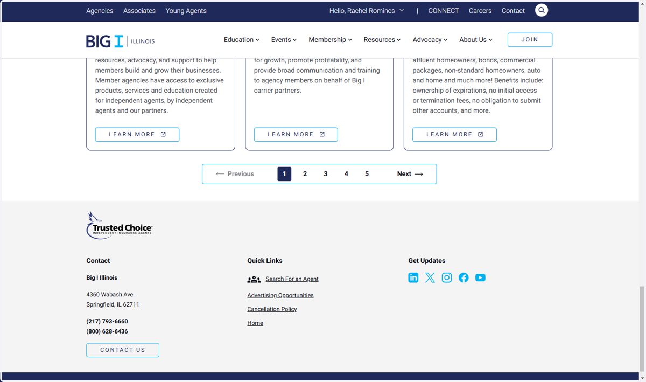The image size is (646, 382).
Task: Click the CONTACT US button
Action: [x=123, y=350]
